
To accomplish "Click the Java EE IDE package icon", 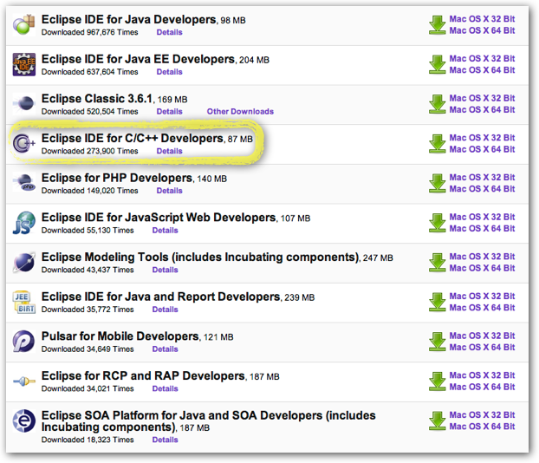I will coord(24,64).
